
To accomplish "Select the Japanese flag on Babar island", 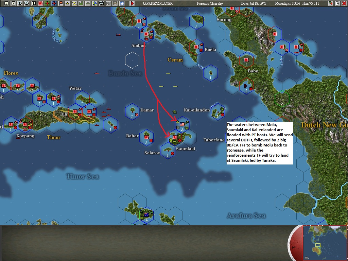I will point(146,137).
